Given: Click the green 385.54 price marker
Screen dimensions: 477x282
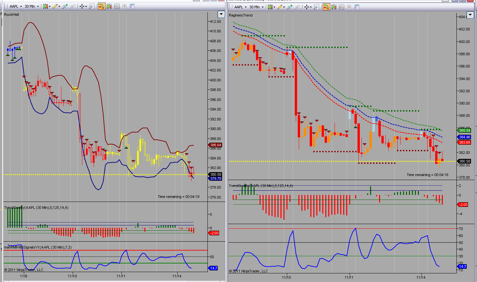Looking at the screenshot, I should coord(464,130).
